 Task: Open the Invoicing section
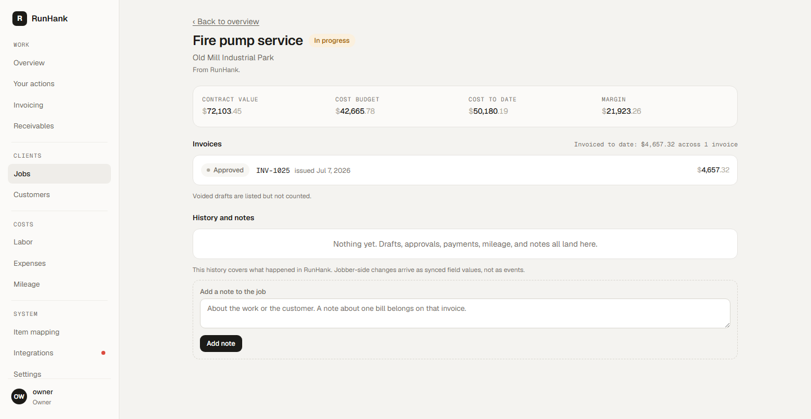(59, 105)
